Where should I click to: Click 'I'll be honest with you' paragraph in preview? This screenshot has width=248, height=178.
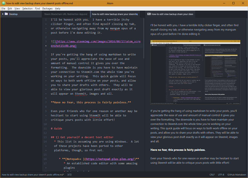pyautogui.click(x=194, y=30)
